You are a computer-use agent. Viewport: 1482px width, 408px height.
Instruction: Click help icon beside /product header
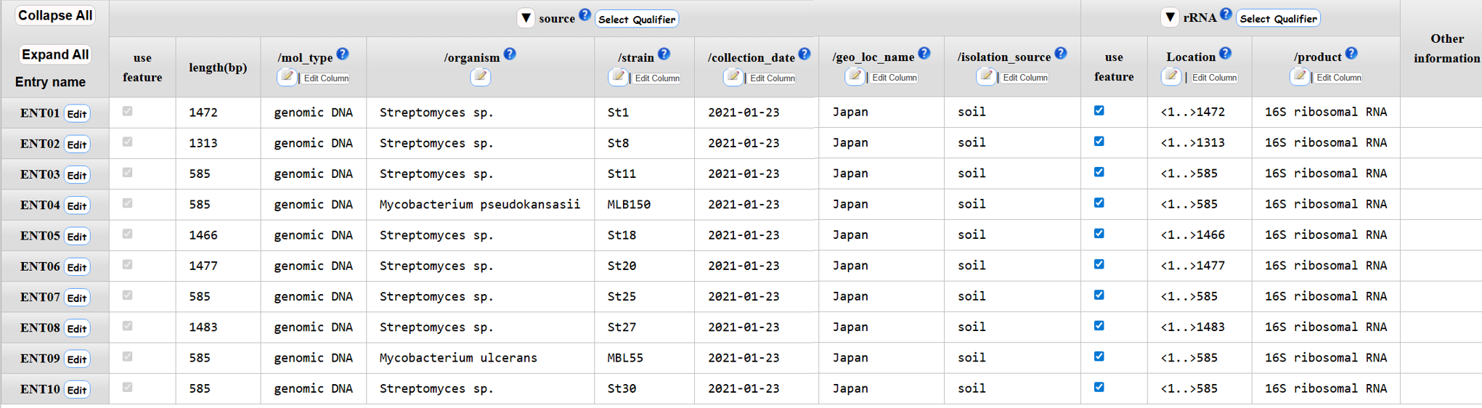point(1351,54)
